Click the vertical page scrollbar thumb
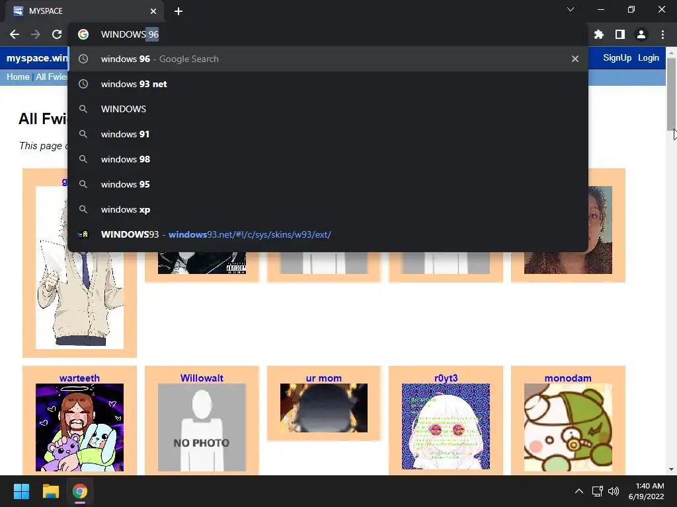This screenshot has height=507, width=677. 671,93
